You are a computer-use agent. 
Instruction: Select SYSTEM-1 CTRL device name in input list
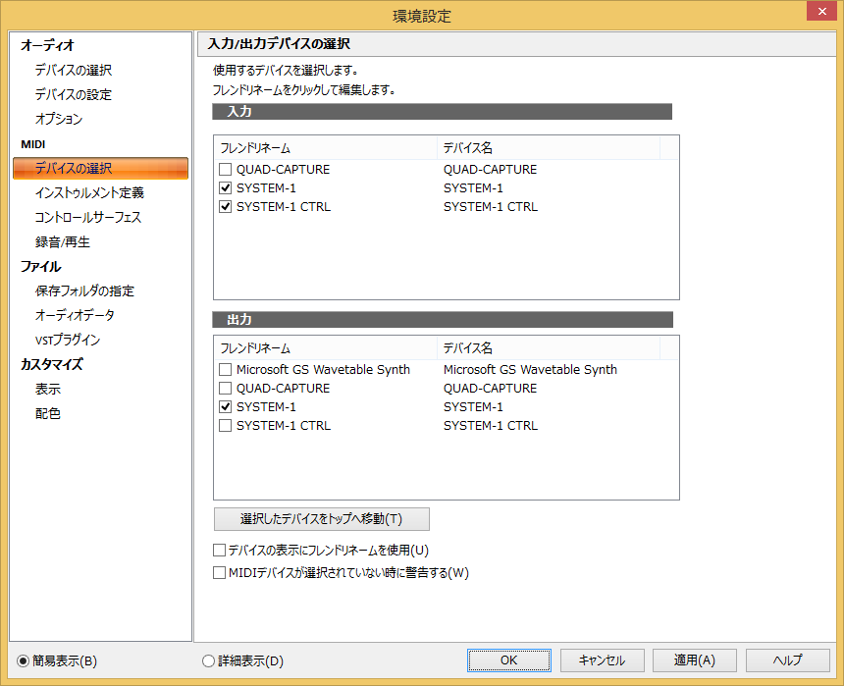[491, 207]
